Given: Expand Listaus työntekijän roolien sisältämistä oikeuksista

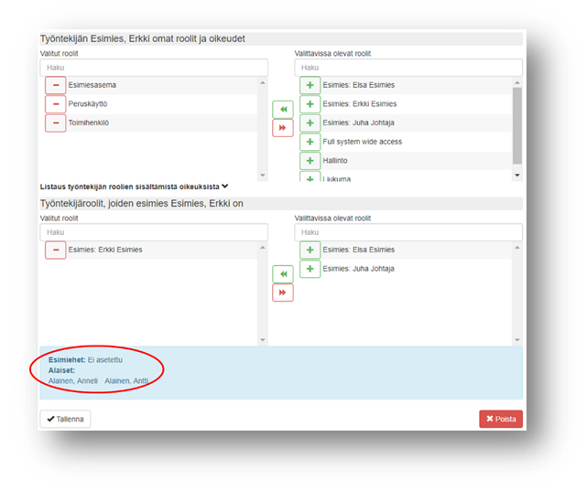Looking at the screenshot, I should [x=134, y=186].
